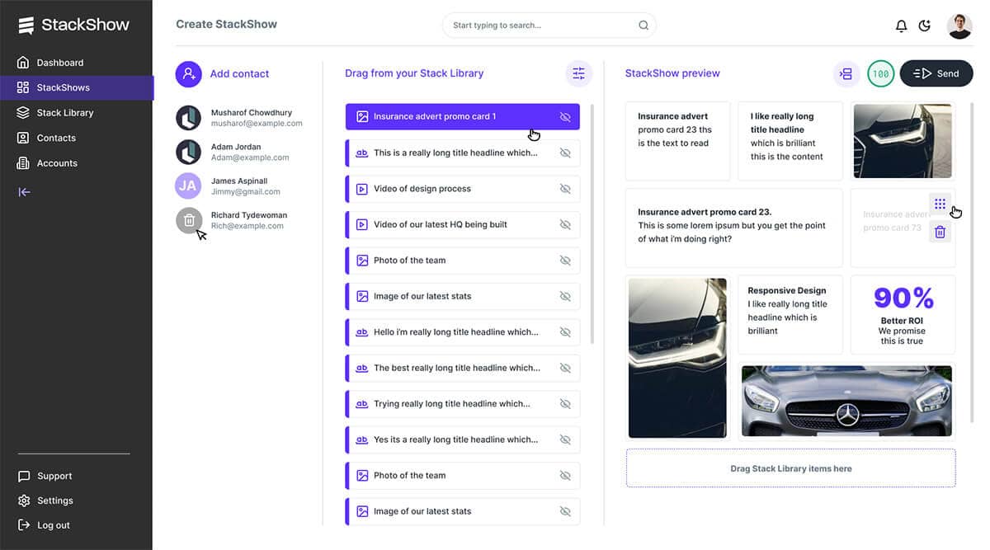The height and width of the screenshot is (550, 990).
Task: Click the Add contact icon
Action: [188, 74]
